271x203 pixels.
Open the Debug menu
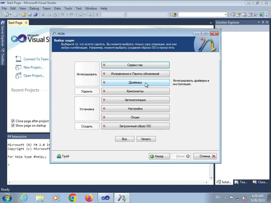coord(34,8)
